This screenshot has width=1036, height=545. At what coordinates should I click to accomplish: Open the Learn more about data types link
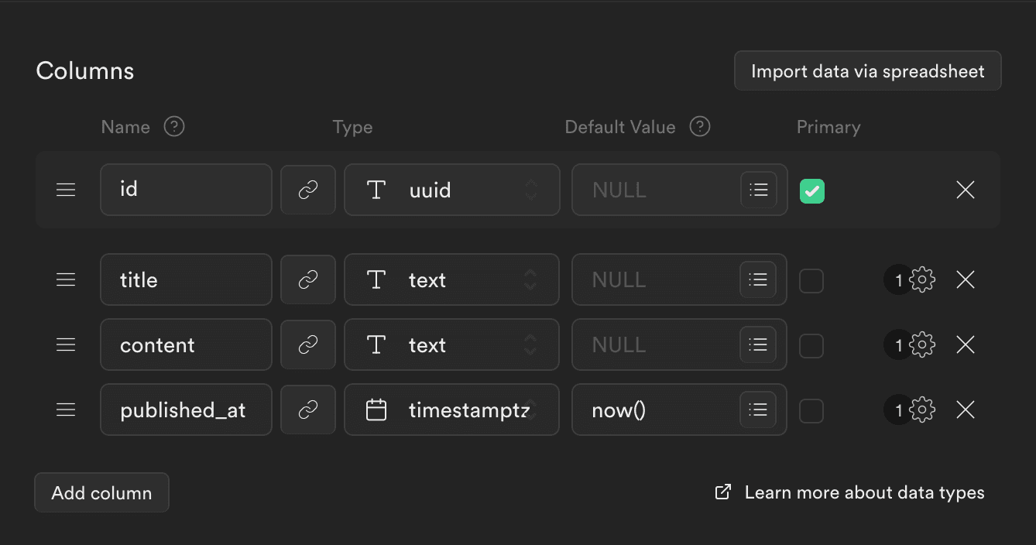[x=864, y=492]
